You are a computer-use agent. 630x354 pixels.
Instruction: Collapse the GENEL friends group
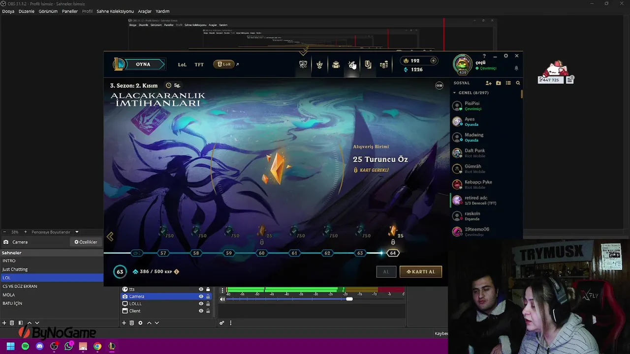[455, 93]
